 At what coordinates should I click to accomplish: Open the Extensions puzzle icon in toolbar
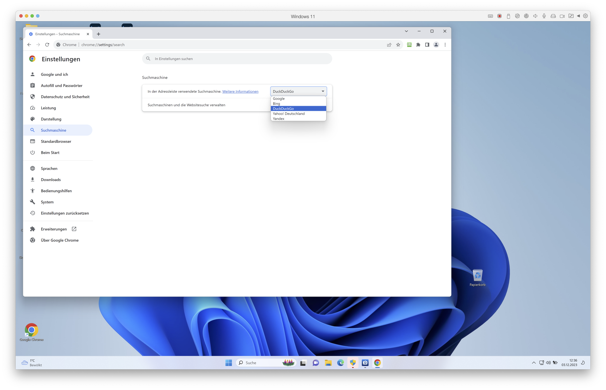pos(418,45)
